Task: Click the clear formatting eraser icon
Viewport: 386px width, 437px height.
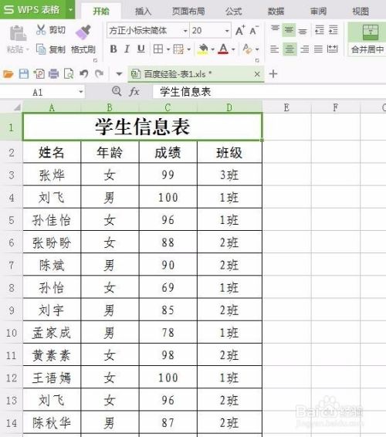Action: 247,49
